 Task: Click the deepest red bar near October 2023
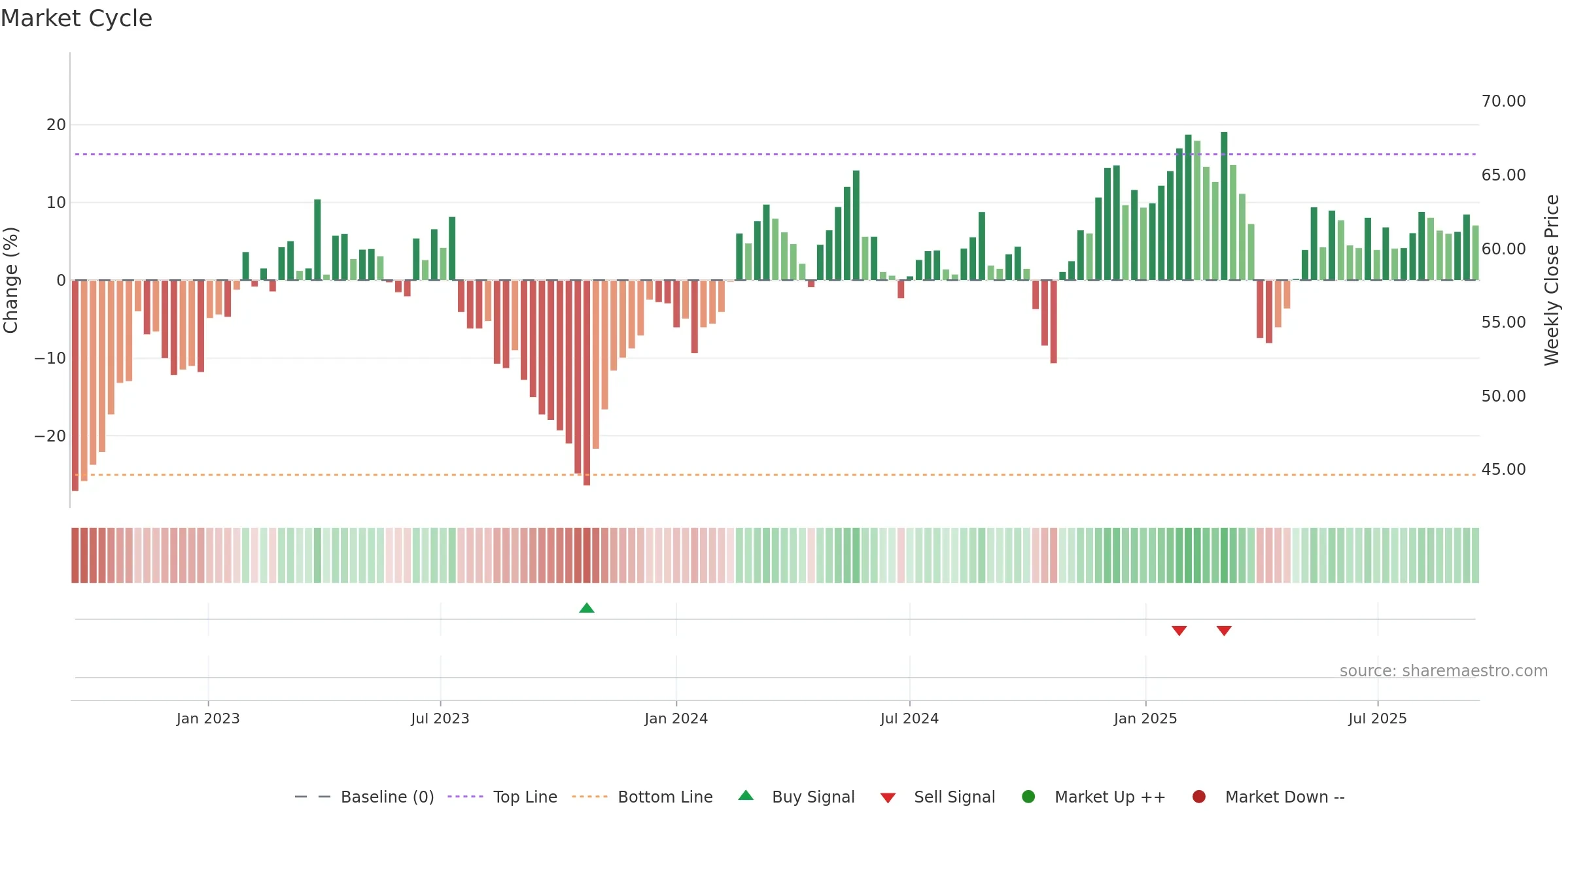587,383
